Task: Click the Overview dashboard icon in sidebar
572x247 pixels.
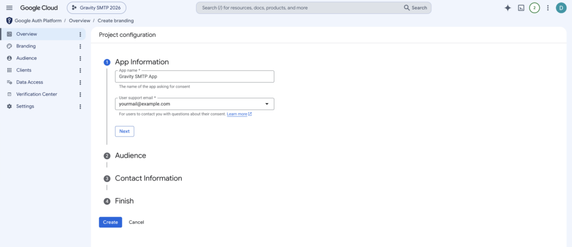Action: tap(9, 34)
